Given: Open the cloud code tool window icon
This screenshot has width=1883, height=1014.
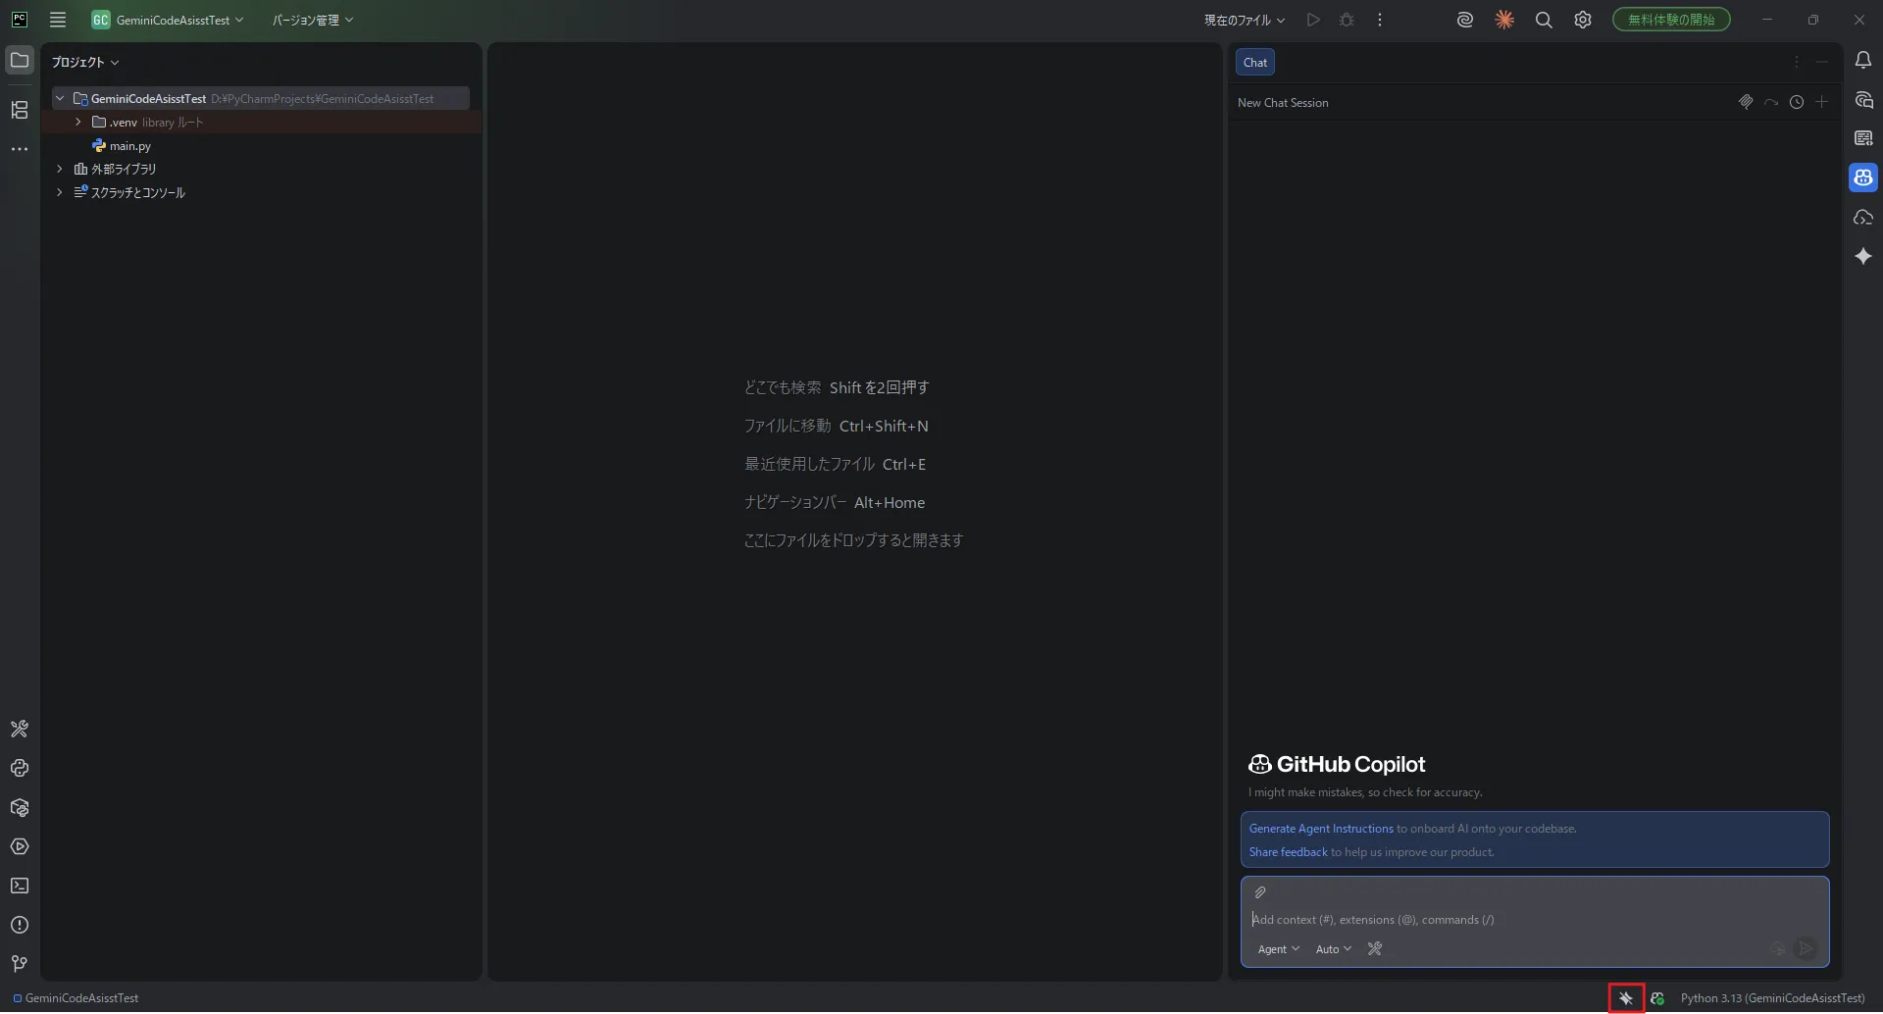Looking at the screenshot, I should pyautogui.click(x=1863, y=218).
